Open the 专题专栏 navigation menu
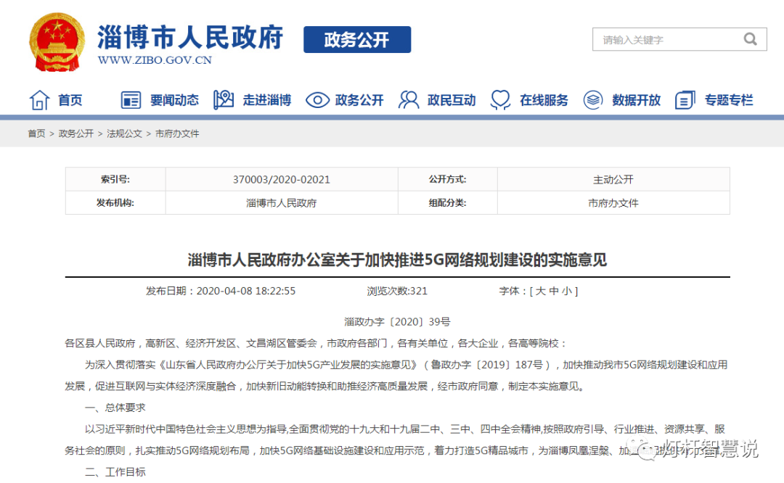 pyautogui.click(x=728, y=99)
